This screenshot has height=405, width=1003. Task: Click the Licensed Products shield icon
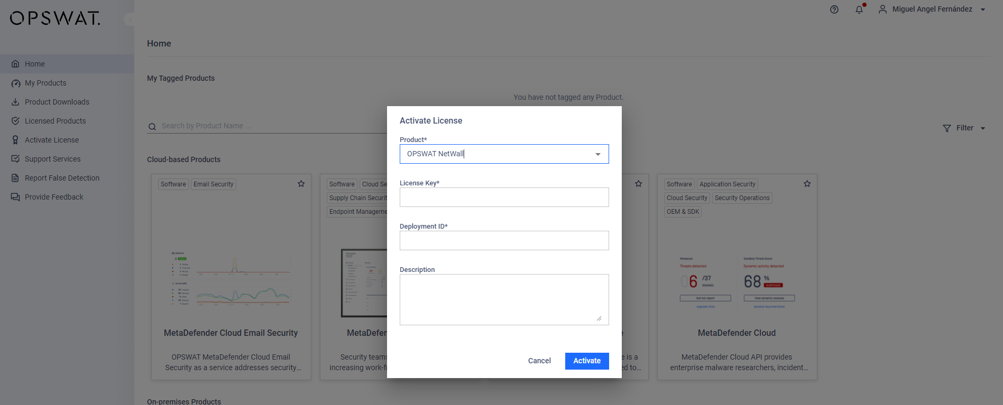(x=15, y=121)
